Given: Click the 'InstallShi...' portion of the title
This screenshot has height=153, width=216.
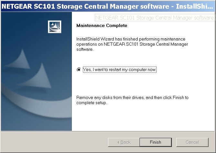Looking at the screenshot, I should 194,6.
